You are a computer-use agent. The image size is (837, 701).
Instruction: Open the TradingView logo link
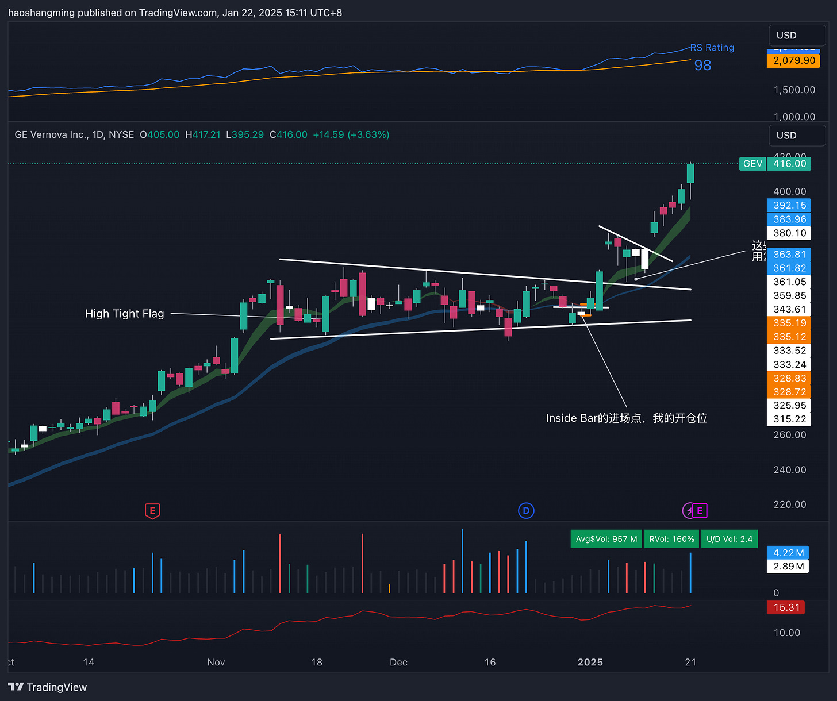coord(48,687)
